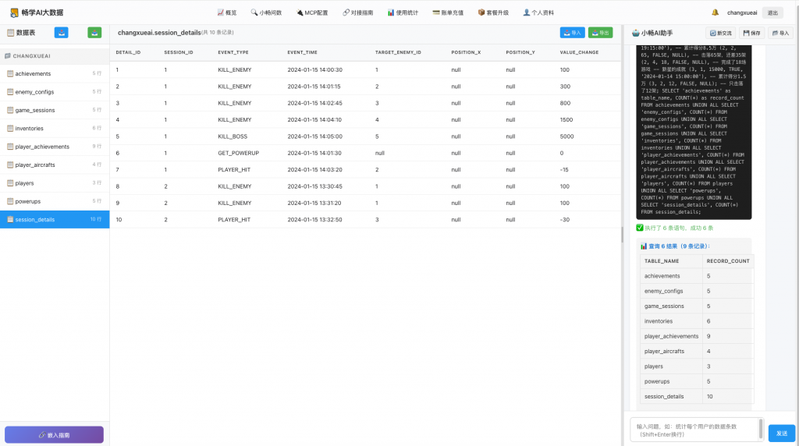Click 新交流 new chat button in the AI assistant

tap(721, 33)
